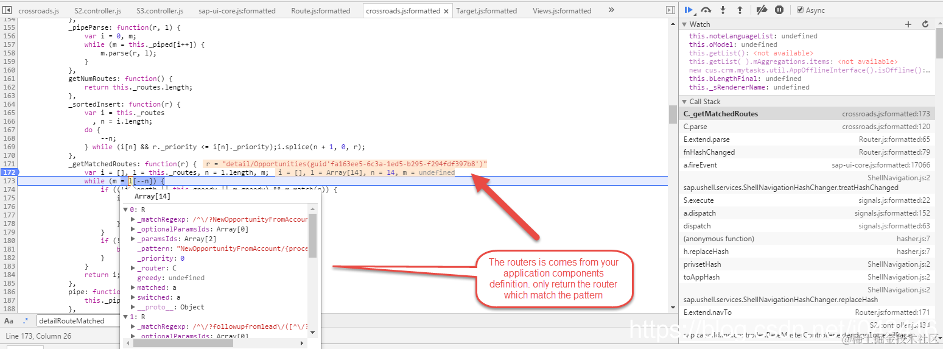943x349 pixels.
Task: Select C.parse call stack frame
Action: click(808, 127)
